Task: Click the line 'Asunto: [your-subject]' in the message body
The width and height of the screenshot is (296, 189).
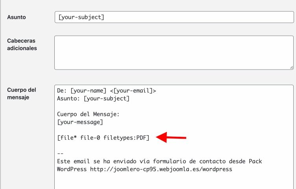Action: point(93,99)
